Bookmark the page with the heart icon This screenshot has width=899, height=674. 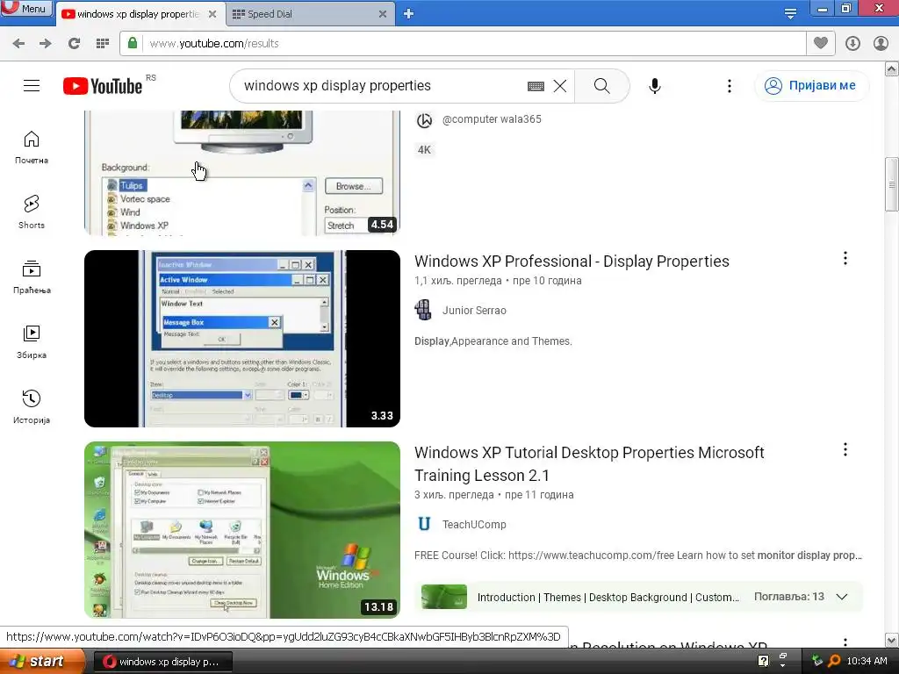click(821, 43)
